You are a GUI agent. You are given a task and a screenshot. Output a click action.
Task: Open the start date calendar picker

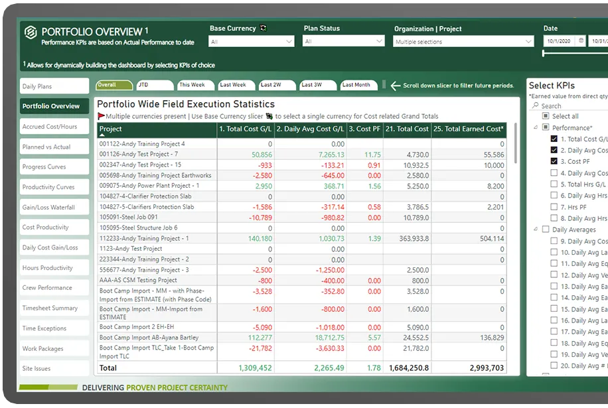tap(581, 41)
